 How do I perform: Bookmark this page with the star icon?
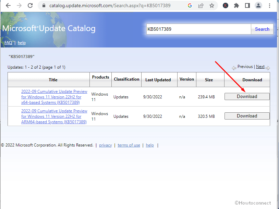point(211,6)
